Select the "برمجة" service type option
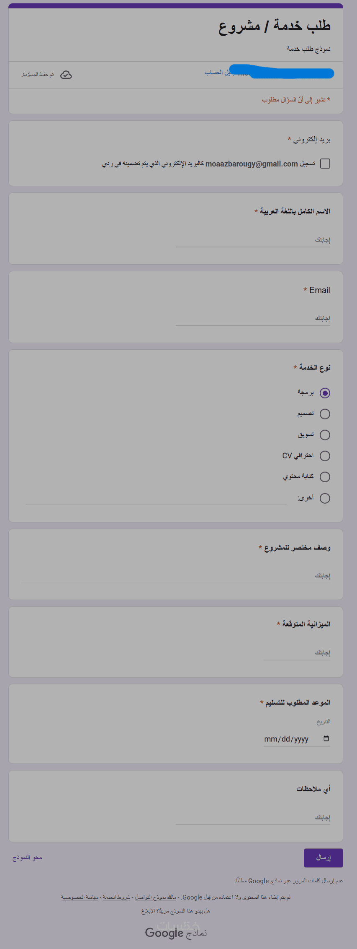 [325, 393]
